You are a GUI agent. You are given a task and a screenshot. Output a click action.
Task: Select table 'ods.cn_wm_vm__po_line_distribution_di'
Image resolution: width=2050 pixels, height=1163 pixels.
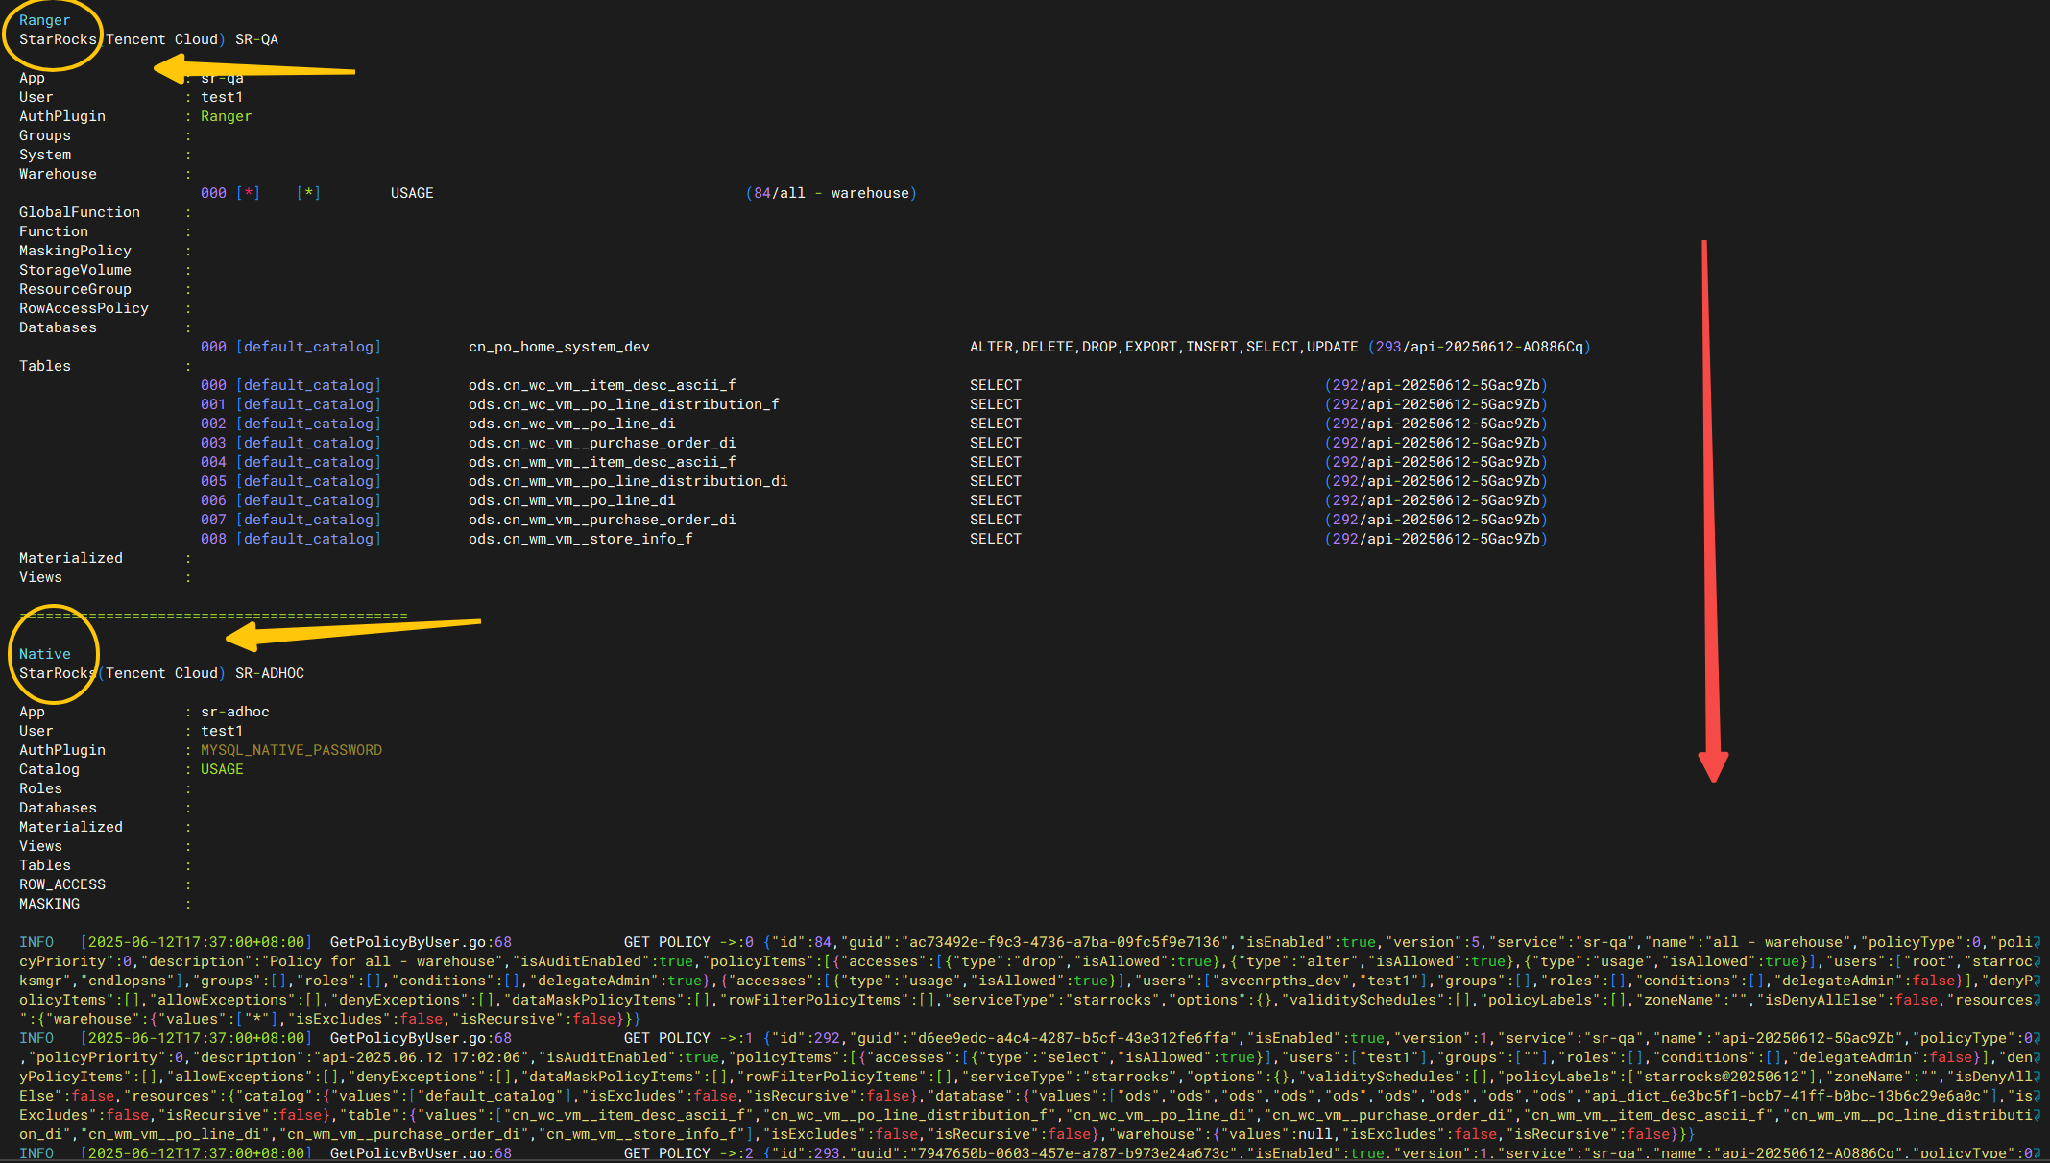tap(628, 481)
